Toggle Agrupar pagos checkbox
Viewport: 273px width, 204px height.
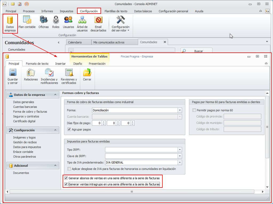tap(69, 129)
